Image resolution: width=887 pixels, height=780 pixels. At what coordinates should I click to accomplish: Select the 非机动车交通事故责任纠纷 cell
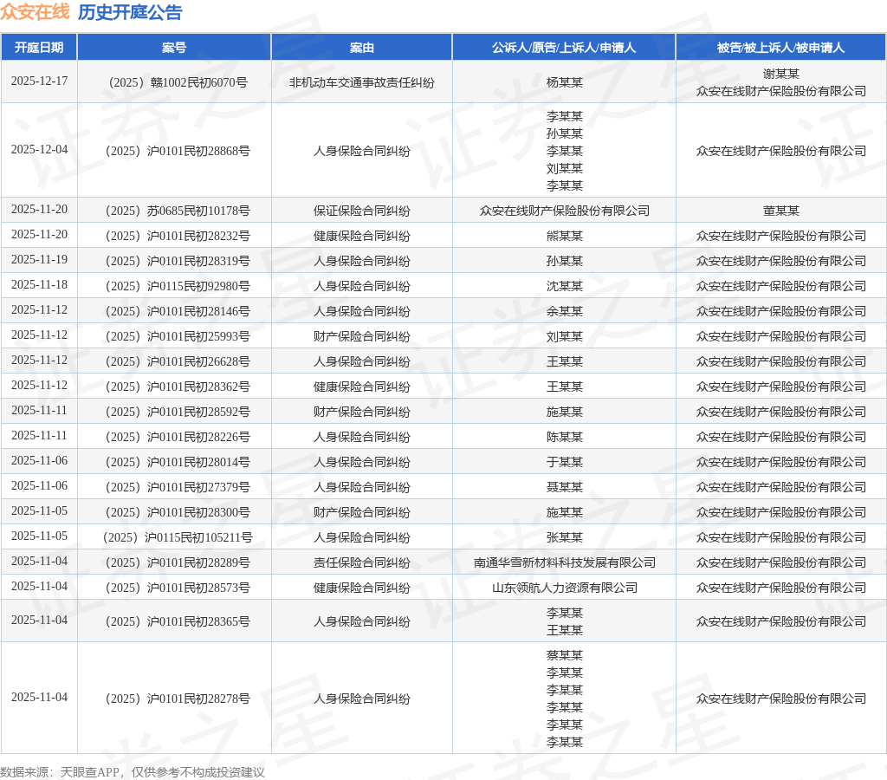coord(361,82)
